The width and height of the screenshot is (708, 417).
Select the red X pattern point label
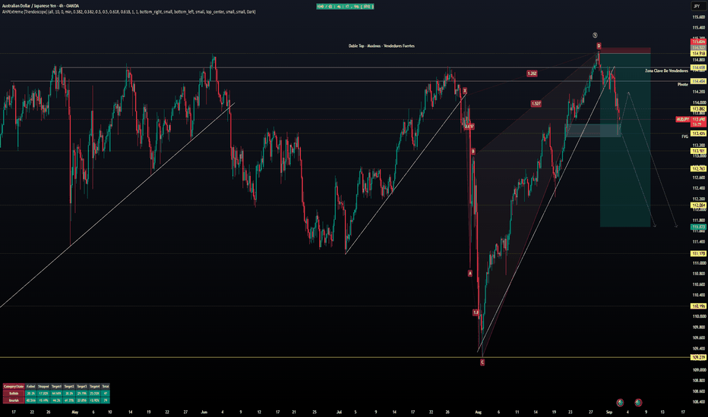coord(465,91)
